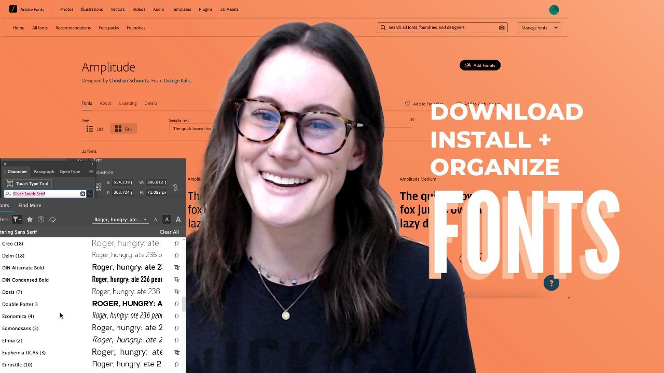Viewport: 664px width, 373px height.
Task: Click the Sample Text field
Action: (192, 129)
